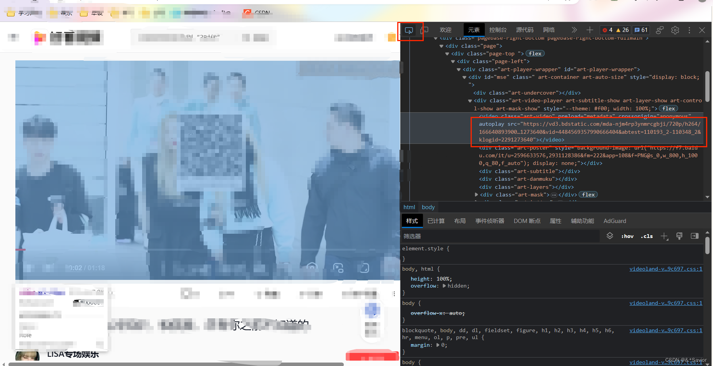Open the 网络 network tab
Viewport: 713px width, 366px height.
pyautogui.click(x=549, y=30)
